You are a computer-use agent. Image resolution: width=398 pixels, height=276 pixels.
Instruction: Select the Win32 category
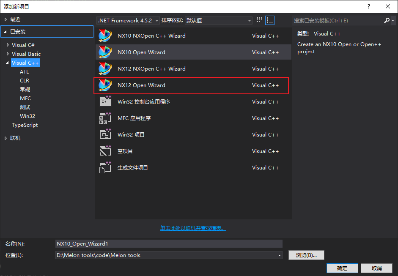click(27, 116)
